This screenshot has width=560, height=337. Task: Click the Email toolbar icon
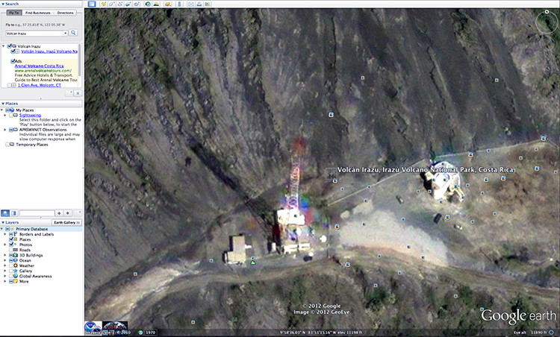pyautogui.click(x=191, y=4)
